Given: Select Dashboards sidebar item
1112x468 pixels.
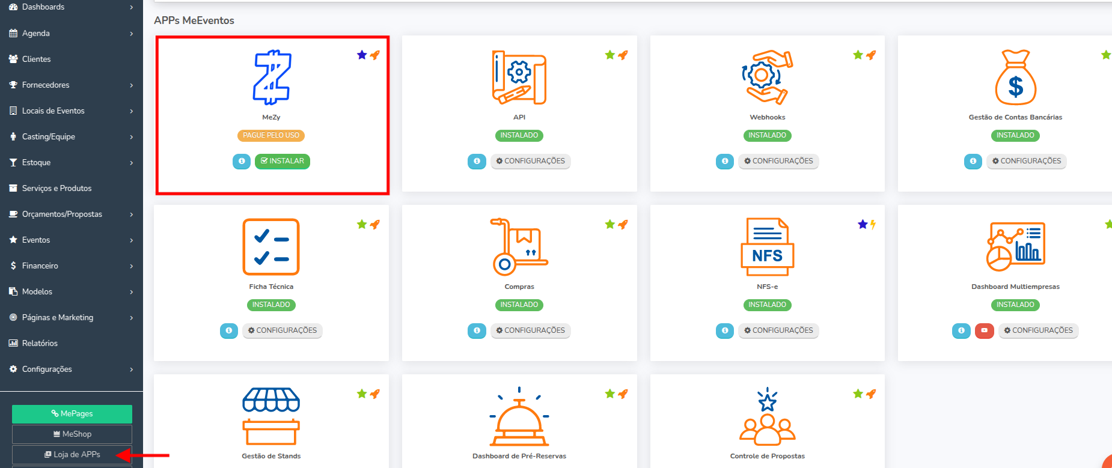Looking at the screenshot, I should (x=72, y=7).
